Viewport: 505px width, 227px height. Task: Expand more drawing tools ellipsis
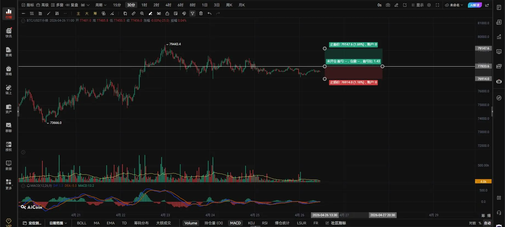pos(65,13)
